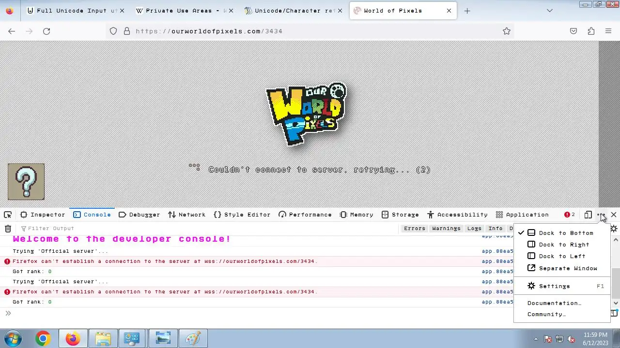This screenshot has height=348, width=620.
Task: Open the Extensions puzzle icon
Action: pyautogui.click(x=591, y=31)
